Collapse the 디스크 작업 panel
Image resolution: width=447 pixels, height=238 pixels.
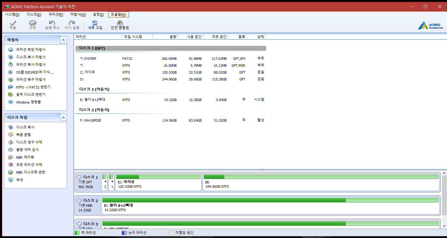[63, 118]
